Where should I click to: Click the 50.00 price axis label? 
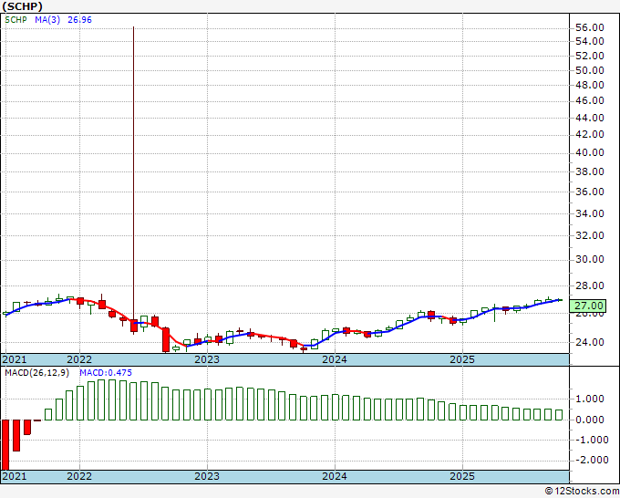pyautogui.click(x=590, y=70)
